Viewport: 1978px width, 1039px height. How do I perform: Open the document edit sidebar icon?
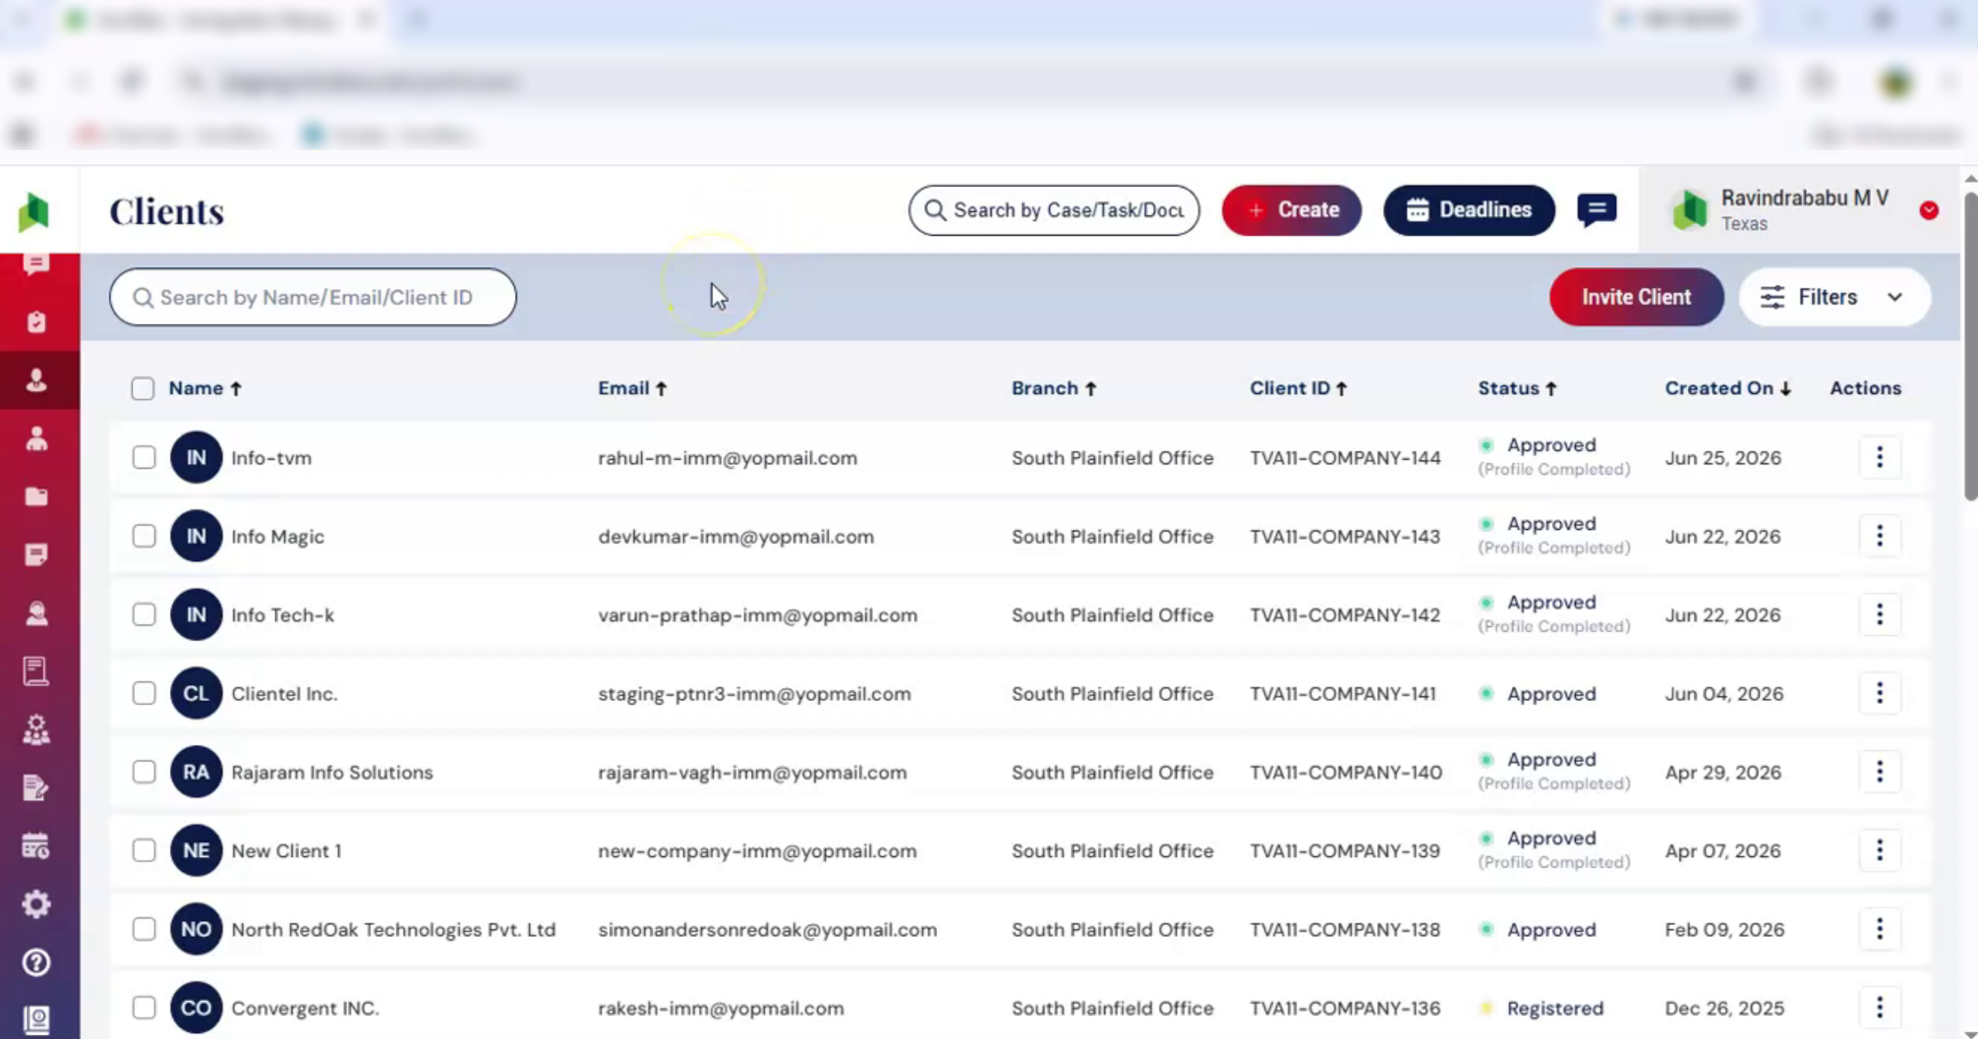tap(36, 789)
